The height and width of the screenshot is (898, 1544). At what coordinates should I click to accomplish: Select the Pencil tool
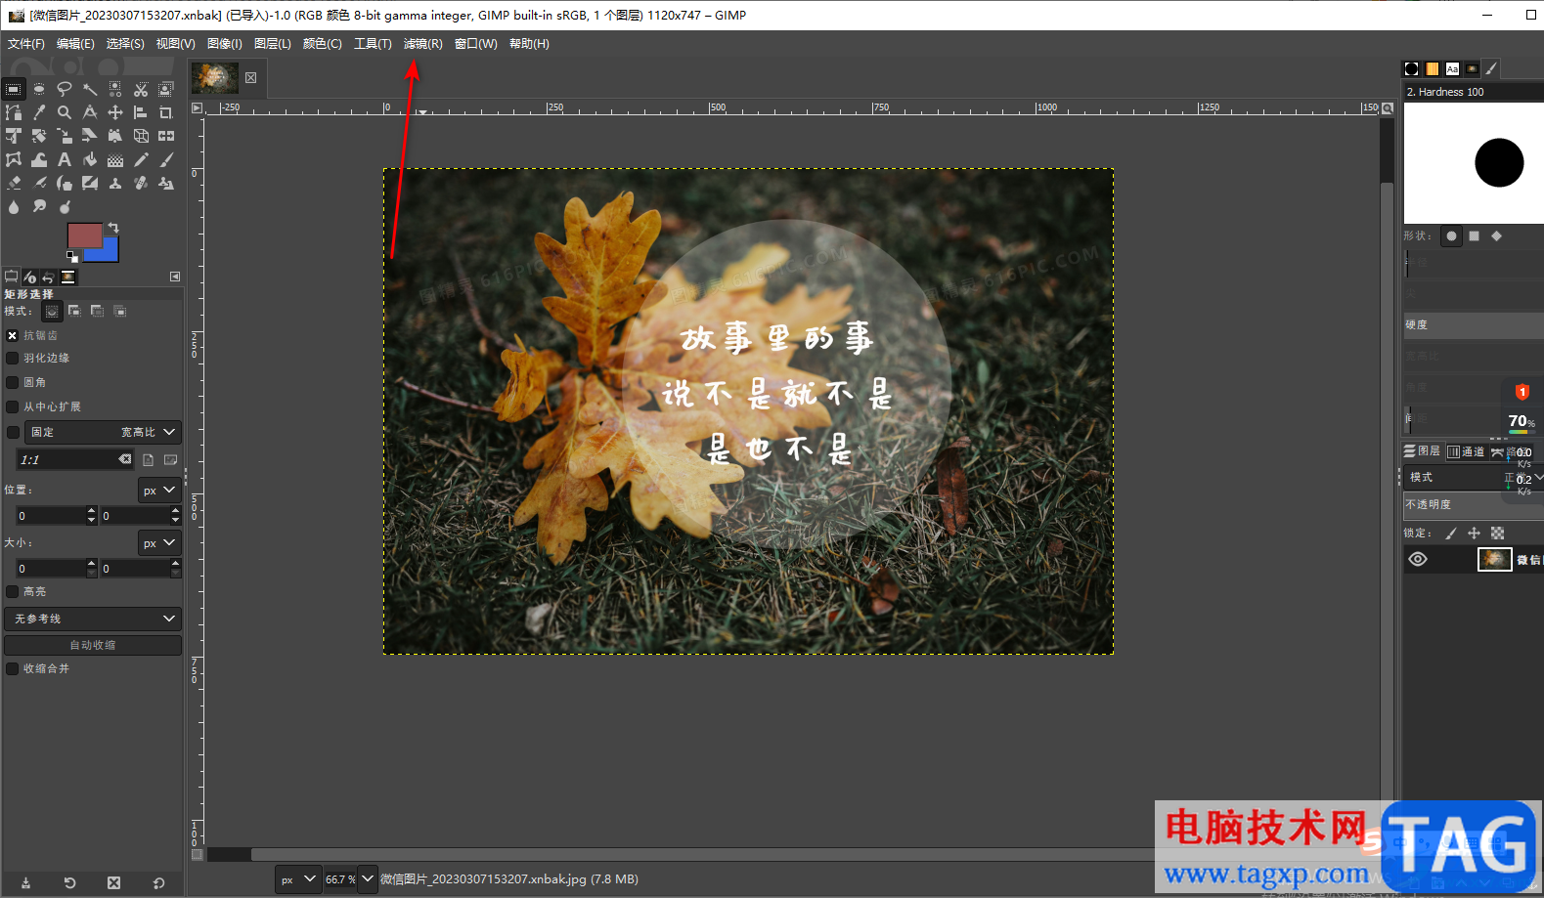(x=141, y=159)
